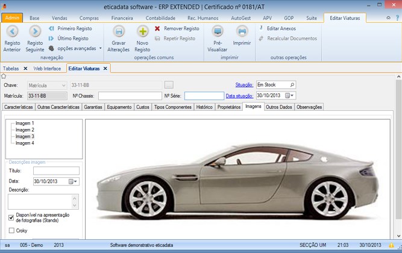Switch to the Proprietários tab

click(228, 107)
